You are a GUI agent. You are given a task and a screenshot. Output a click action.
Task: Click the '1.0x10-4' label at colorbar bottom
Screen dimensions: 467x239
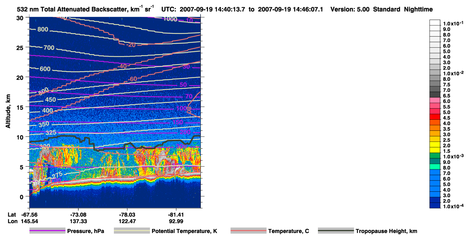coord(453,206)
